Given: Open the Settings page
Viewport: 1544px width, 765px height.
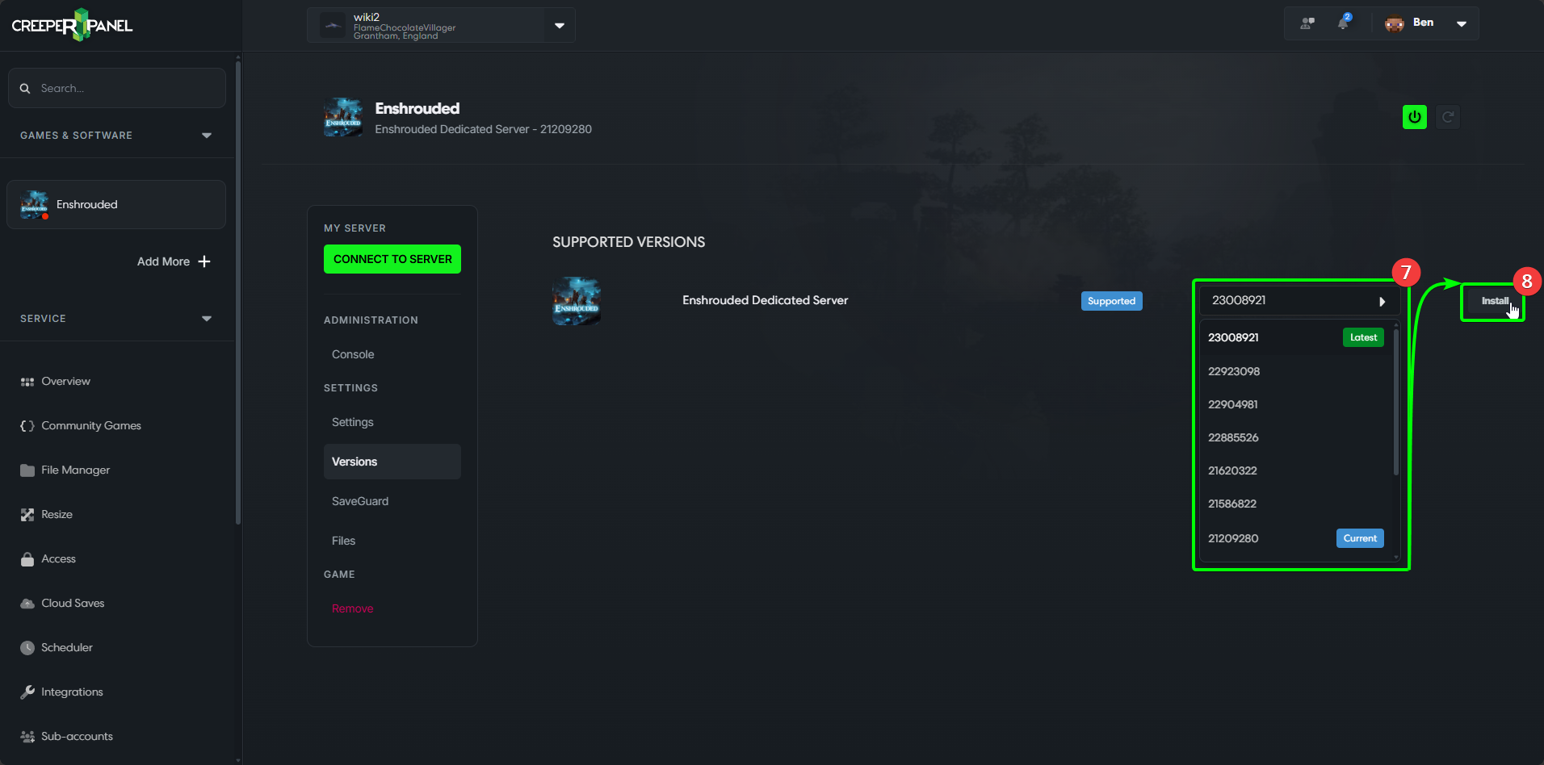Looking at the screenshot, I should click(353, 422).
